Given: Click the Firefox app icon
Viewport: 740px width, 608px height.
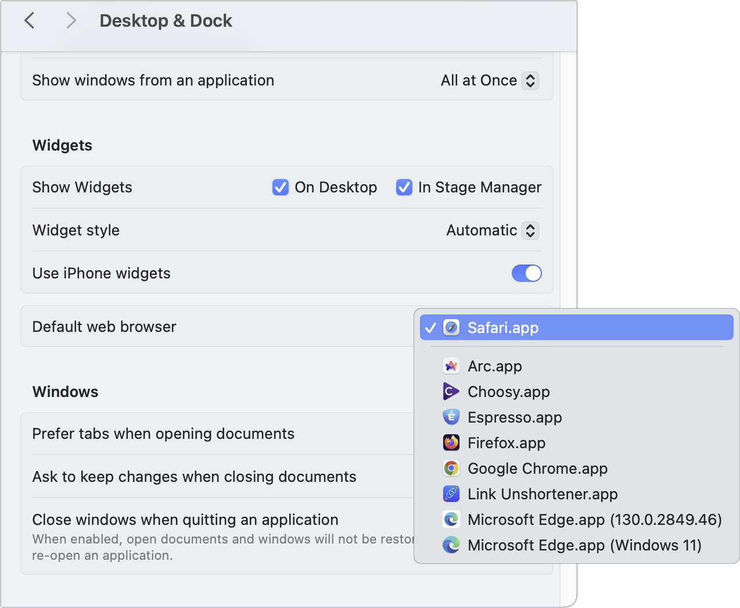Looking at the screenshot, I should 451,443.
